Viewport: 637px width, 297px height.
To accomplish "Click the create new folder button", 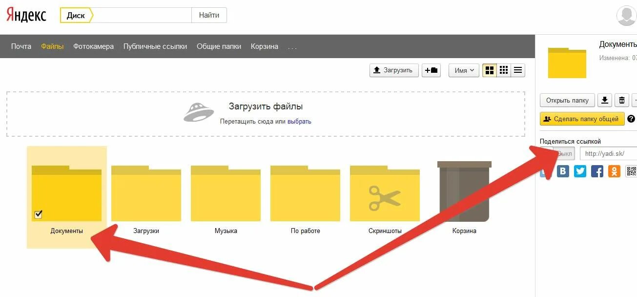I will click(432, 70).
